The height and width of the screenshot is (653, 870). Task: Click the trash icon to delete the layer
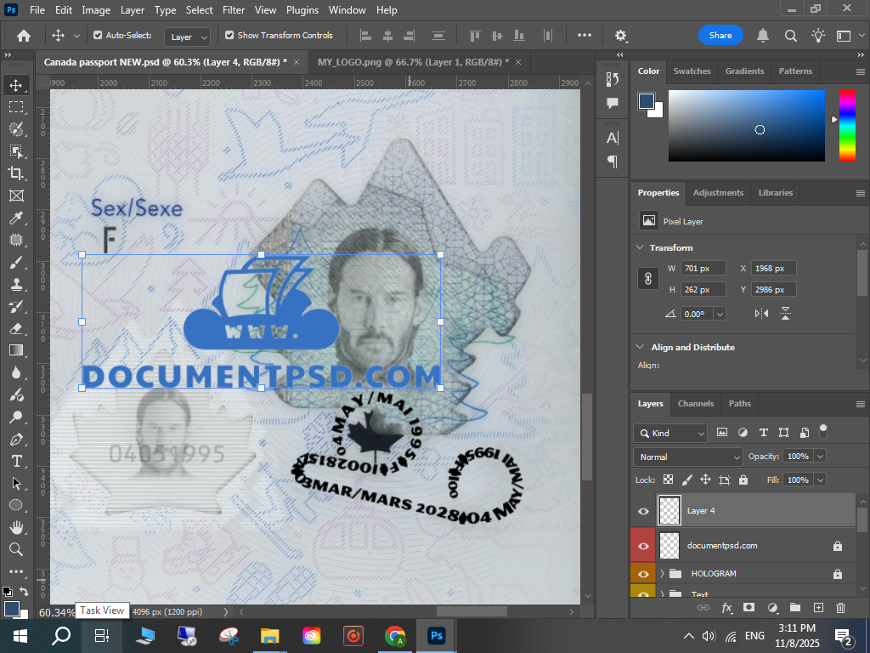[x=840, y=608]
